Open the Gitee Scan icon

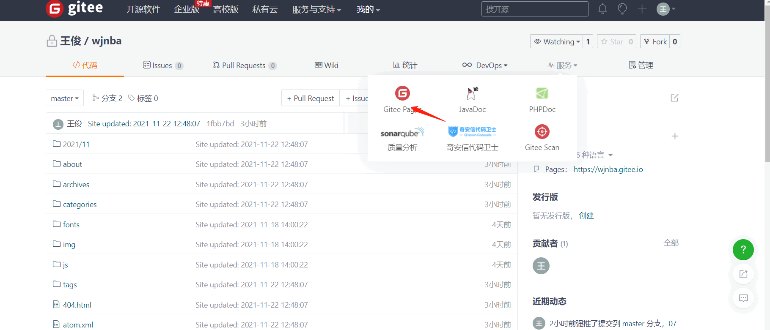[542, 132]
